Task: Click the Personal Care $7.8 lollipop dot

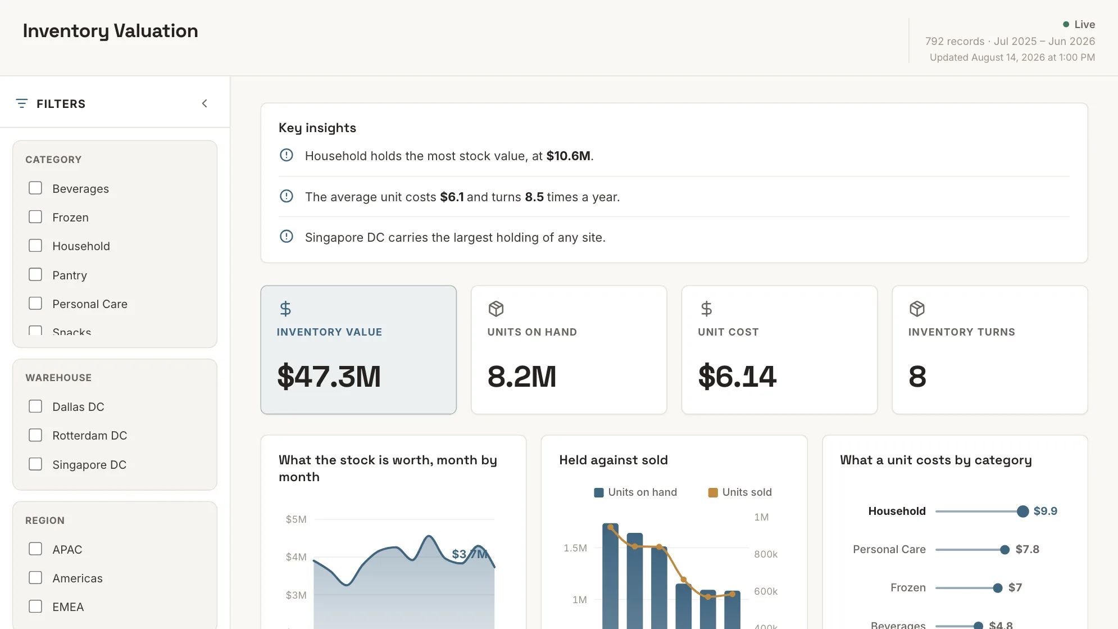Action: 1005,550
